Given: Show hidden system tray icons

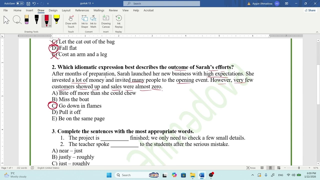Looking at the screenshot, I should (252, 175).
